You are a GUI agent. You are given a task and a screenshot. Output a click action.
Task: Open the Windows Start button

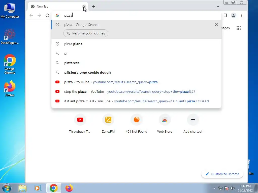click(x=7, y=188)
